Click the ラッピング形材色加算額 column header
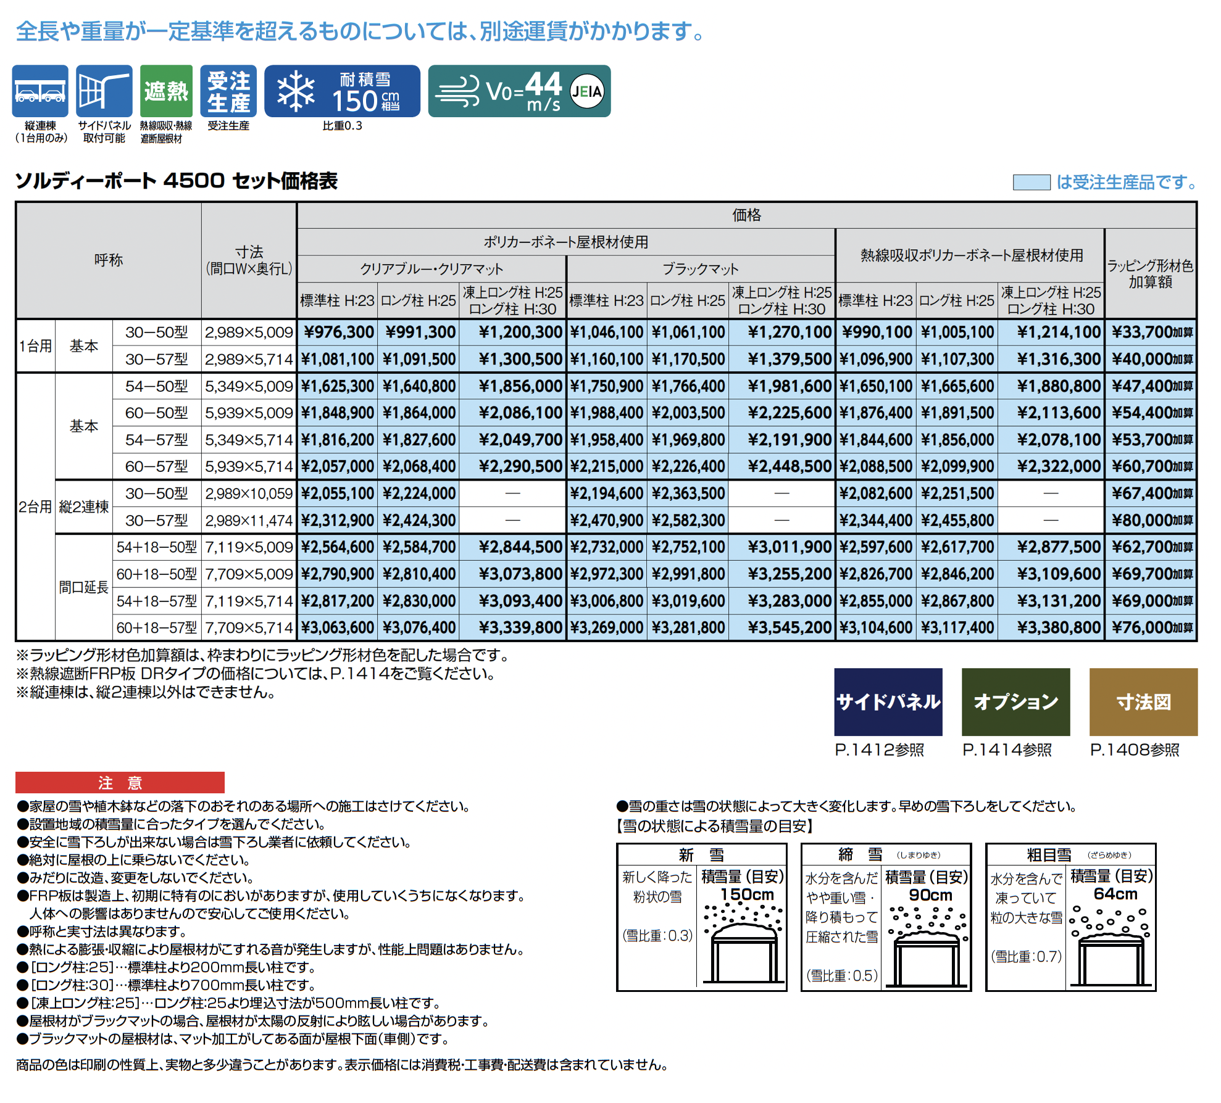The height and width of the screenshot is (1103, 1221). (x=1150, y=273)
